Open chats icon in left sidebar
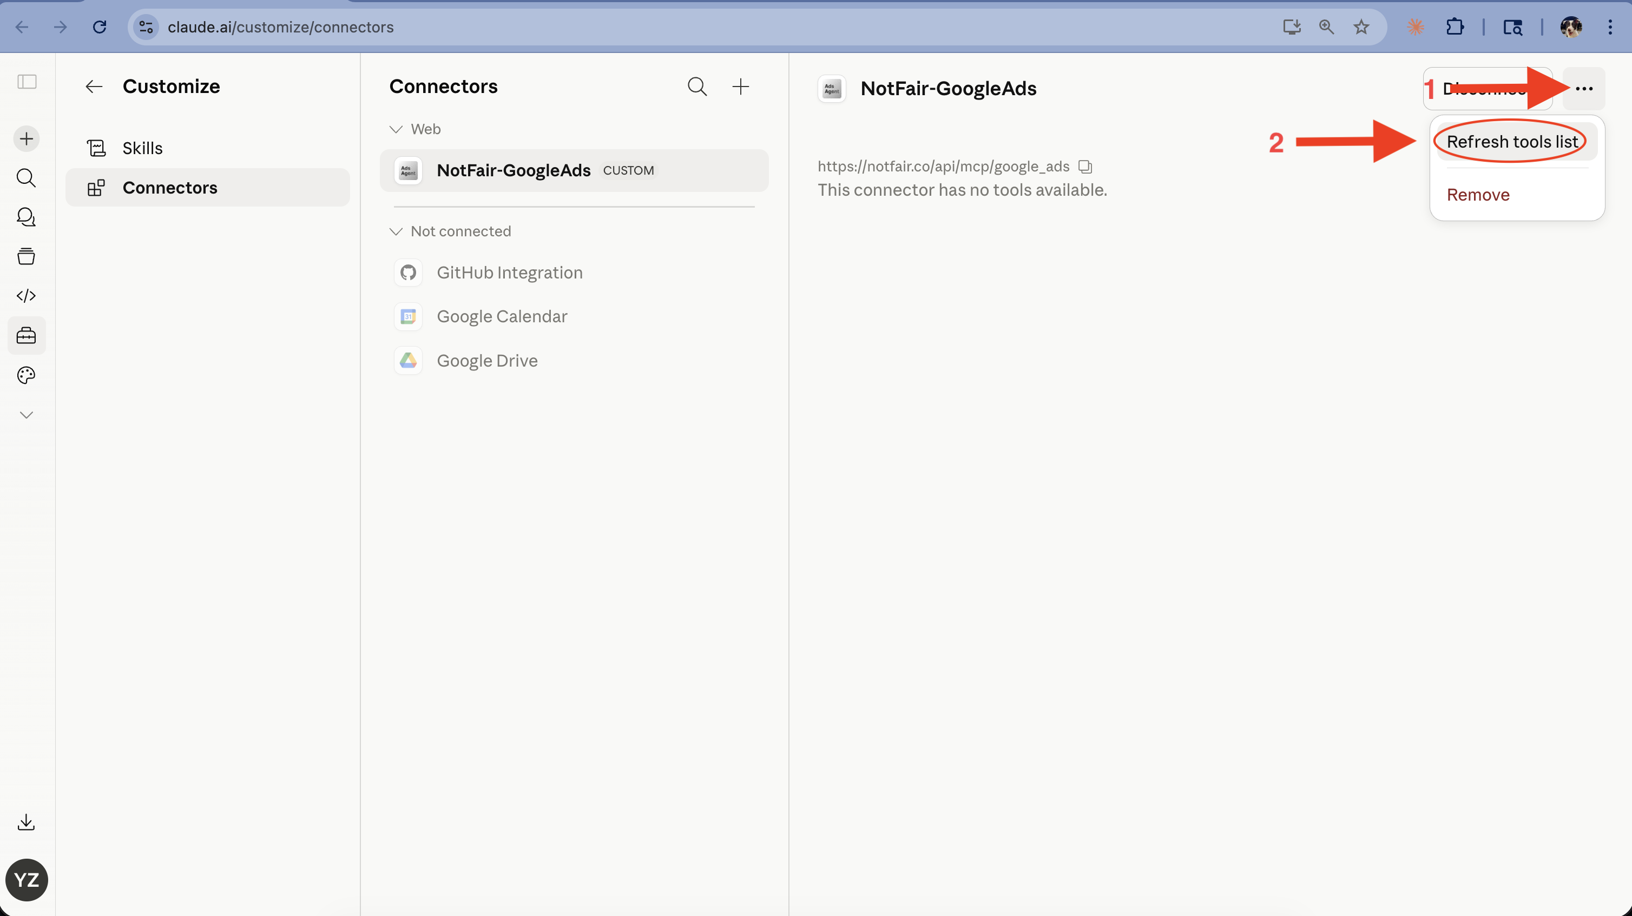Viewport: 1632px width, 916px height. point(26,217)
